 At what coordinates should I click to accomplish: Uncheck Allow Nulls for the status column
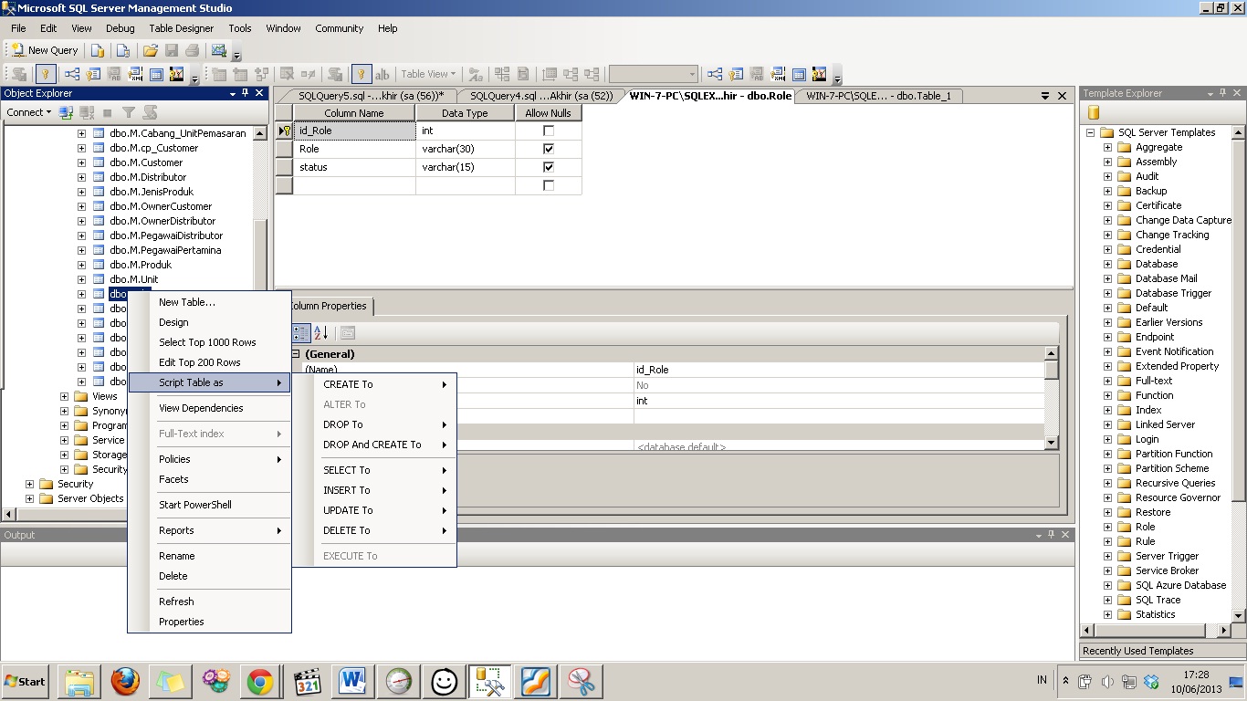(x=548, y=167)
